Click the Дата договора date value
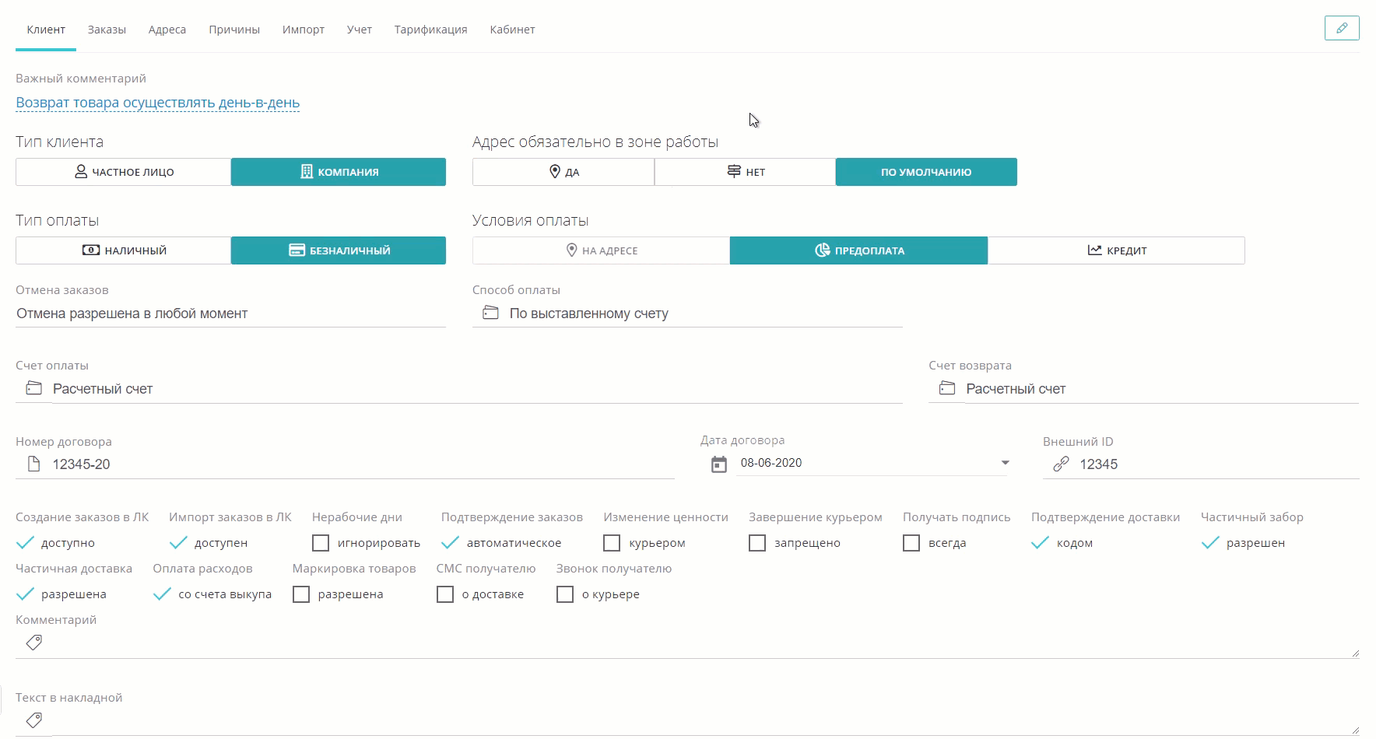Image resolution: width=1376 pixels, height=739 pixels. [x=771, y=463]
